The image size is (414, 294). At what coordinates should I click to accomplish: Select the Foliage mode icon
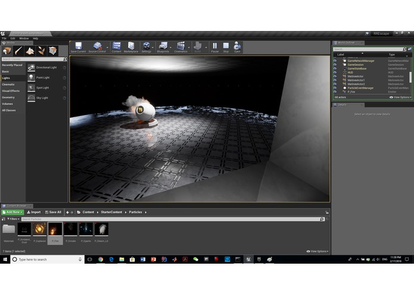click(x=41, y=51)
